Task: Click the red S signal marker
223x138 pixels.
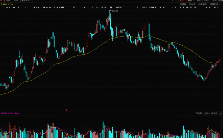Action: [x=66, y=110]
